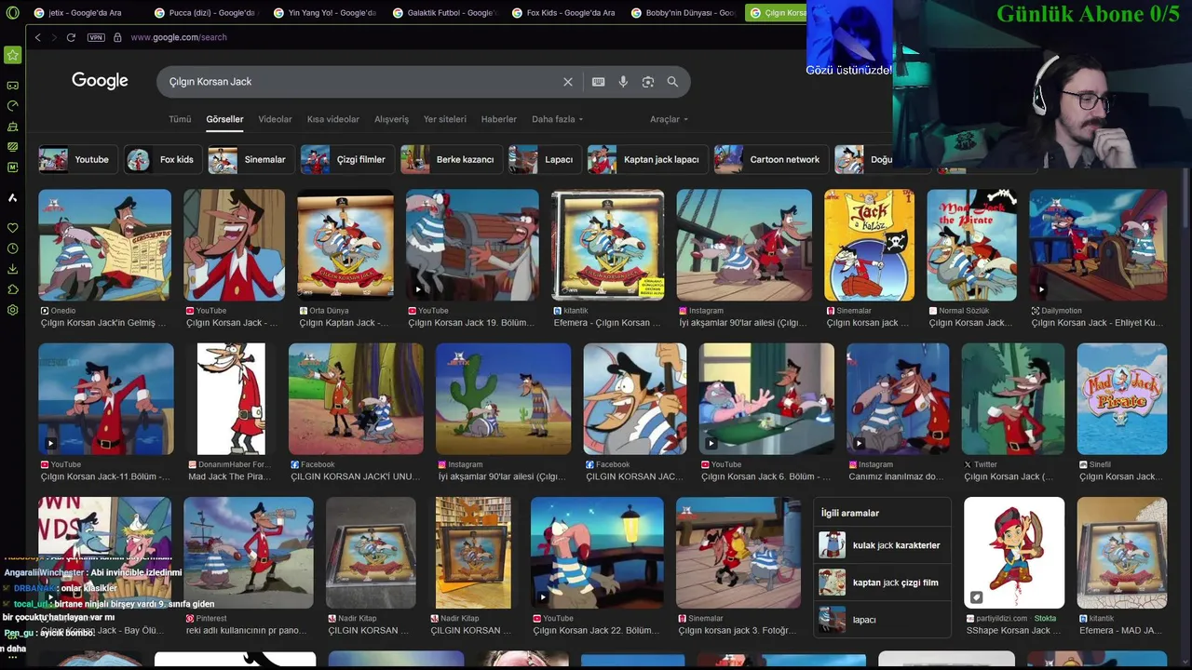Open the heart sidebar icon
Screen dimensions: 1192x670
click(x=12, y=228)
